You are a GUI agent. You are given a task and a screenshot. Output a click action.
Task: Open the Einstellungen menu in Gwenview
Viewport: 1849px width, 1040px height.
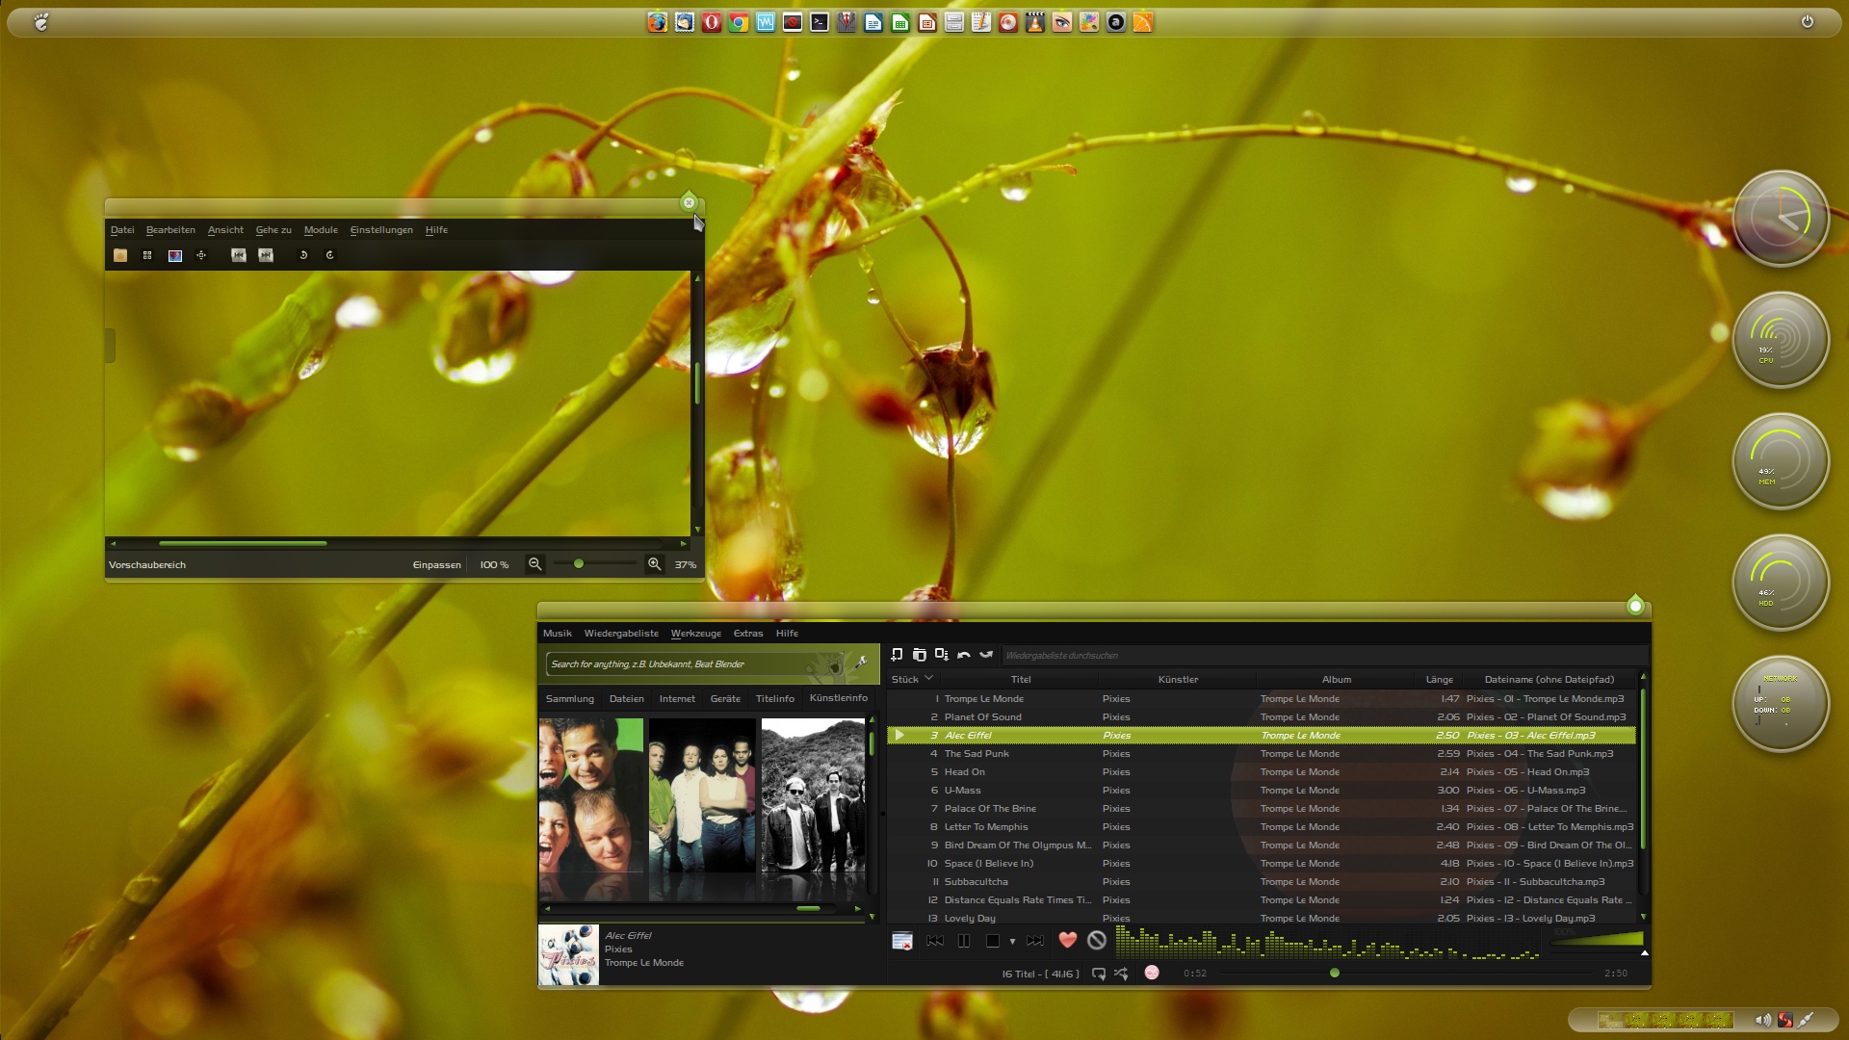381,230
